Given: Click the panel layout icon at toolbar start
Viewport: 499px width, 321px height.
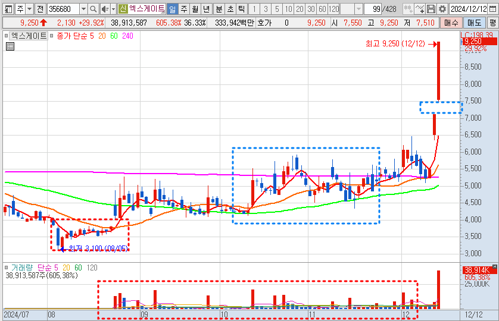Looking at the screenshot, I should [8, 9].
